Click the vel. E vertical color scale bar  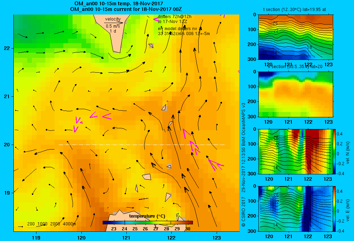pyautogui.click(x=335, y=209)
